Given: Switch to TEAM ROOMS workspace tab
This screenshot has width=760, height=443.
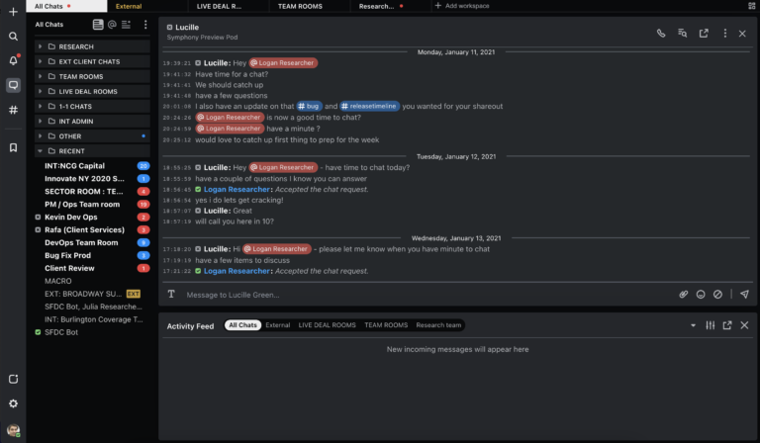Looking at the screenshot, I should point(300,6).
